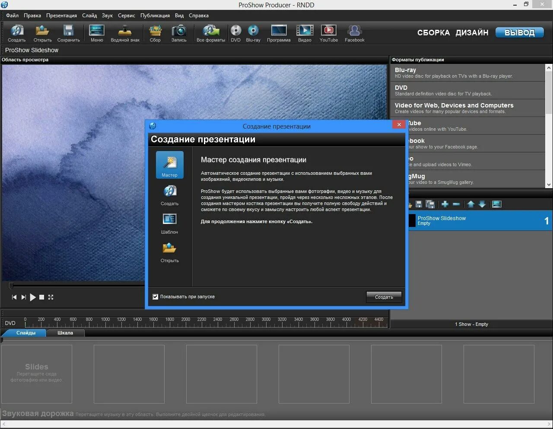Click the save show floppy icon in project panel

click(x=419, y=204)
